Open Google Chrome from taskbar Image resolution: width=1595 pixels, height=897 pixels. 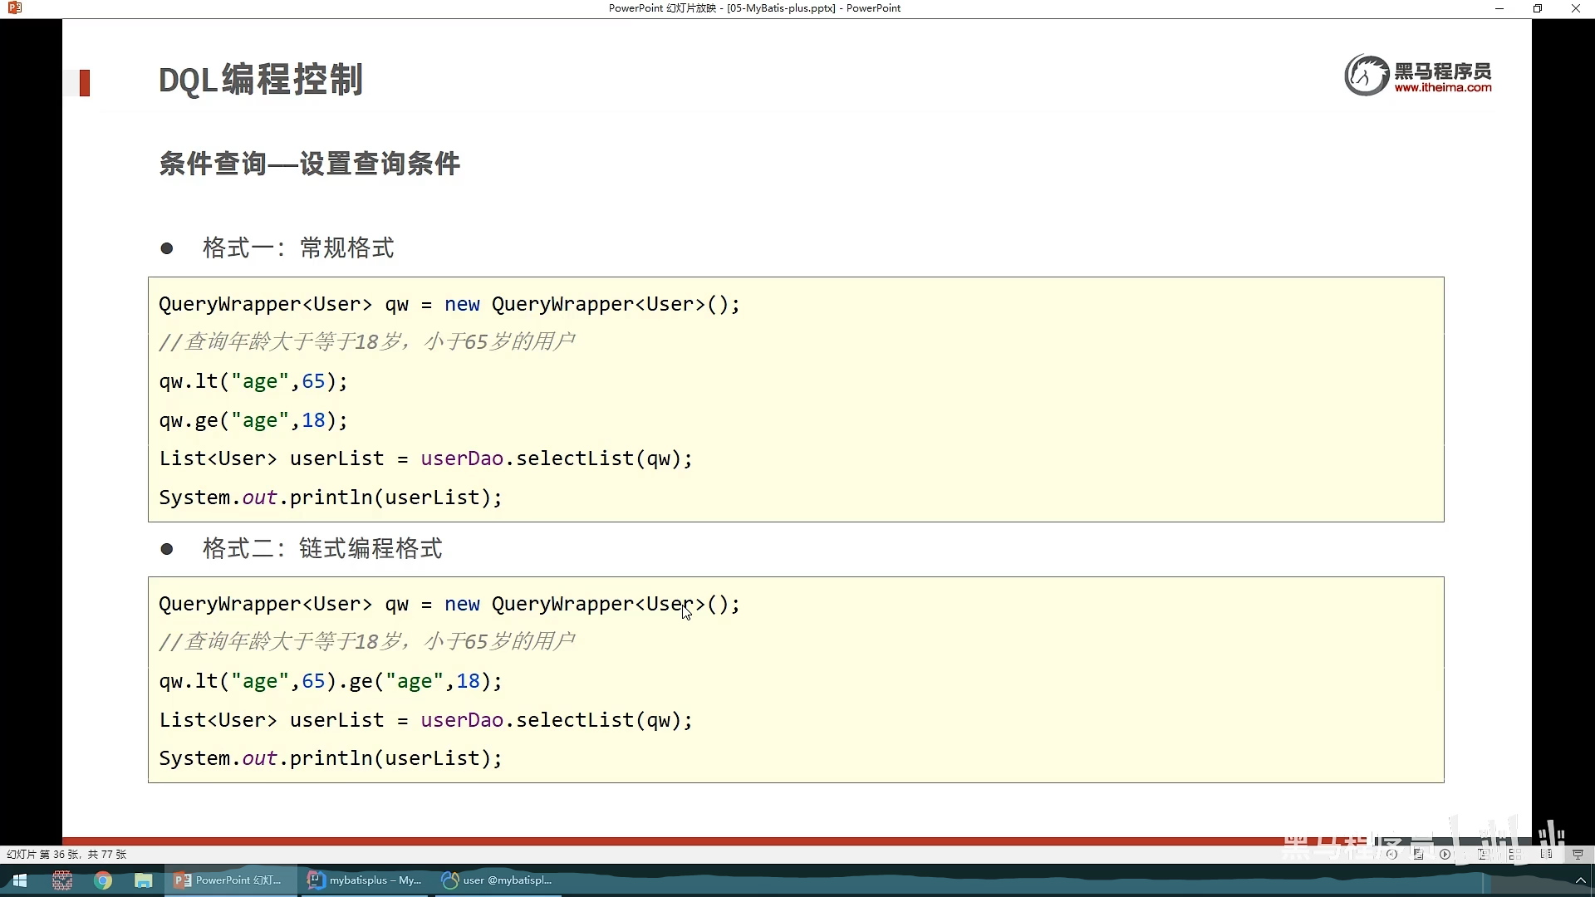(x=103, y=880)
